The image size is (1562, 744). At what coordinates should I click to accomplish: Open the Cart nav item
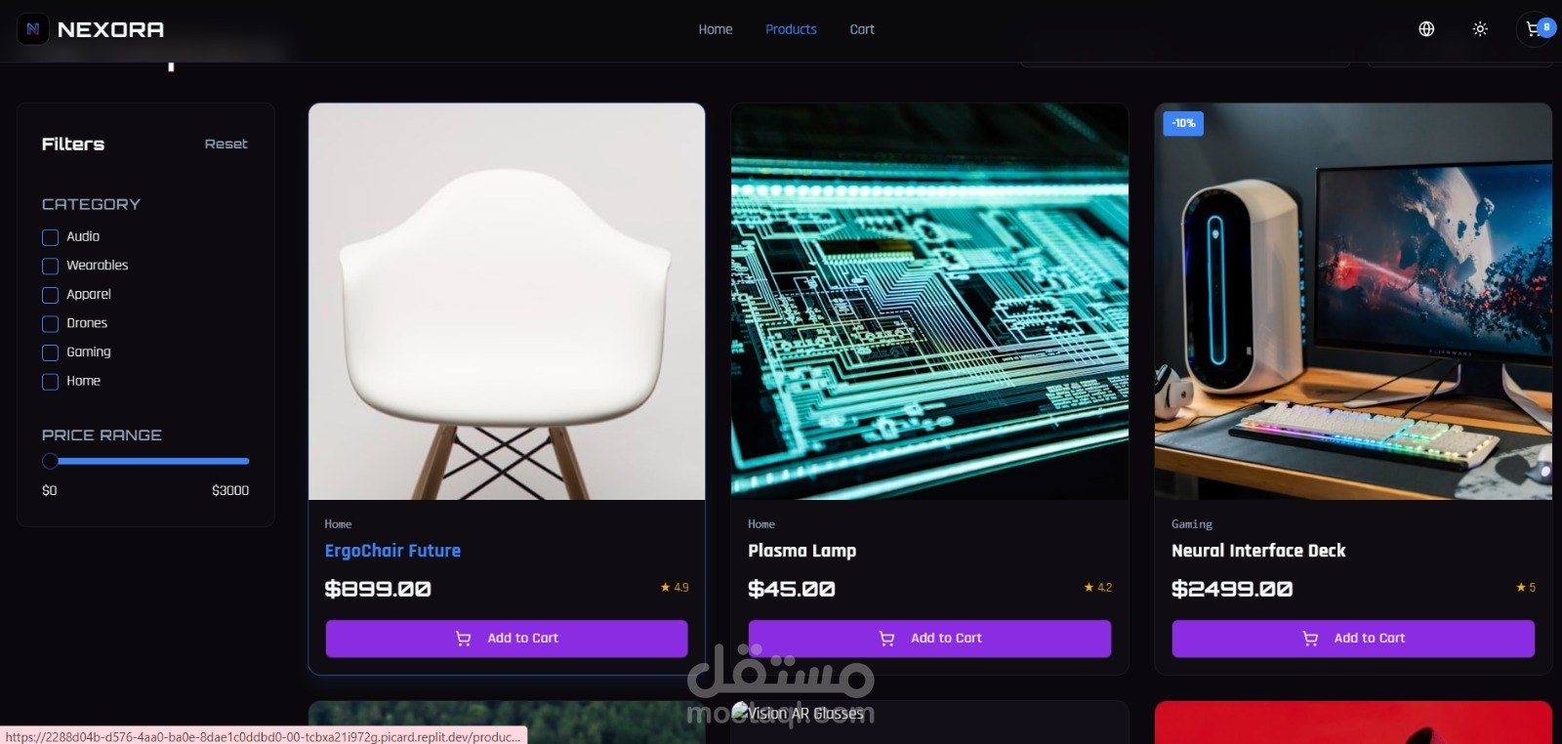coord(862,29)
